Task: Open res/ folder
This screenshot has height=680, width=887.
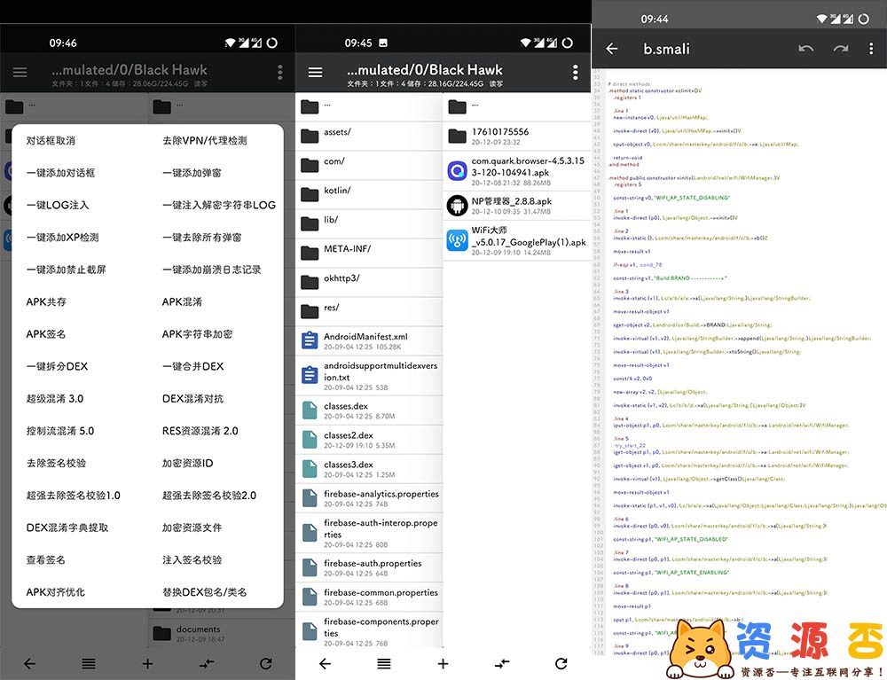Action: tap(369, 311)
